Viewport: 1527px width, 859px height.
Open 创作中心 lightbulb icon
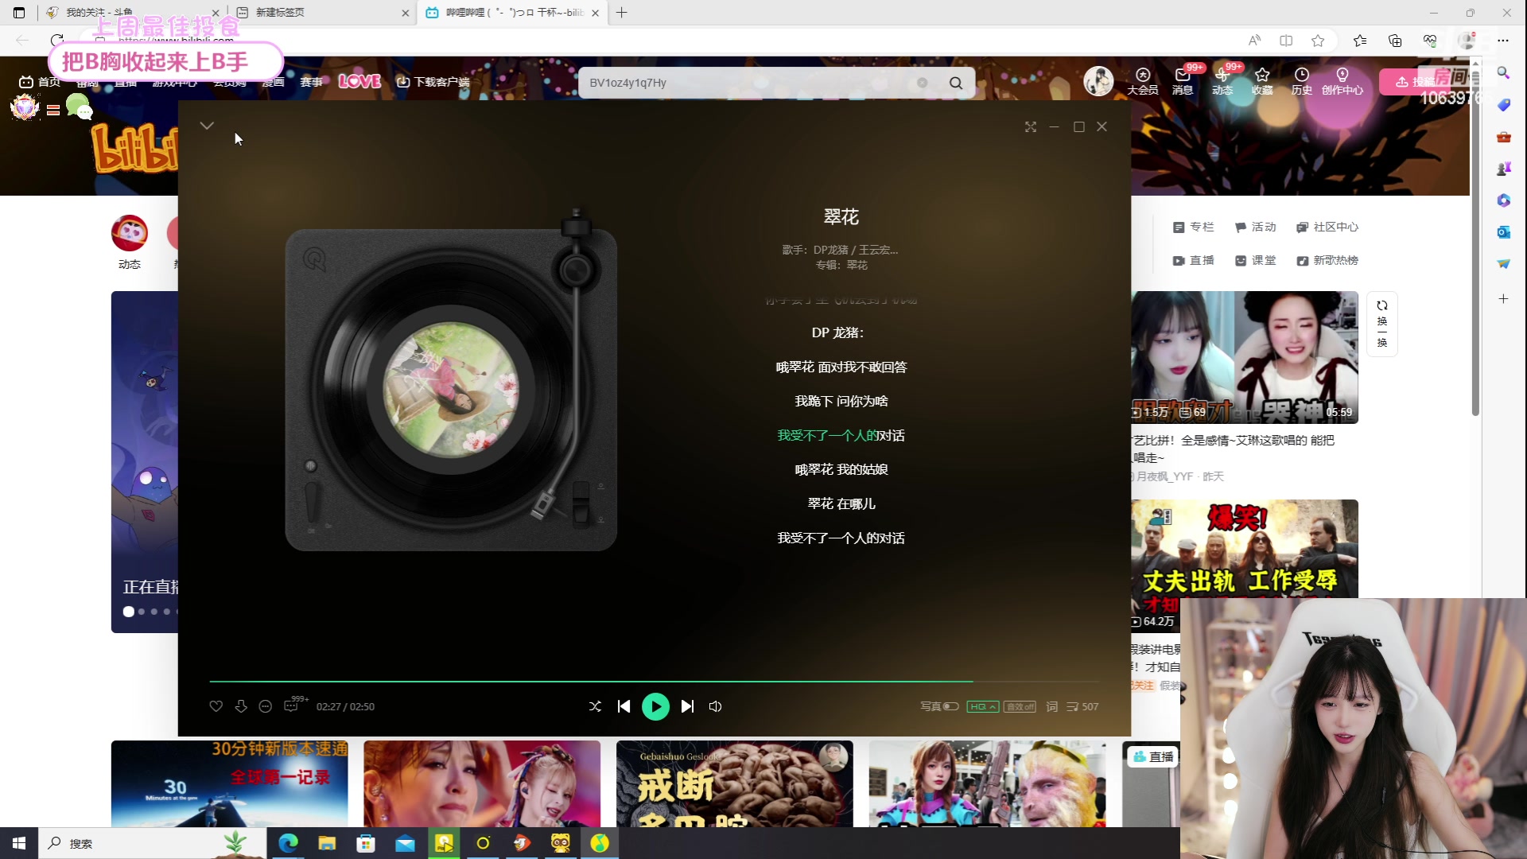click(x=1342, y=81)
